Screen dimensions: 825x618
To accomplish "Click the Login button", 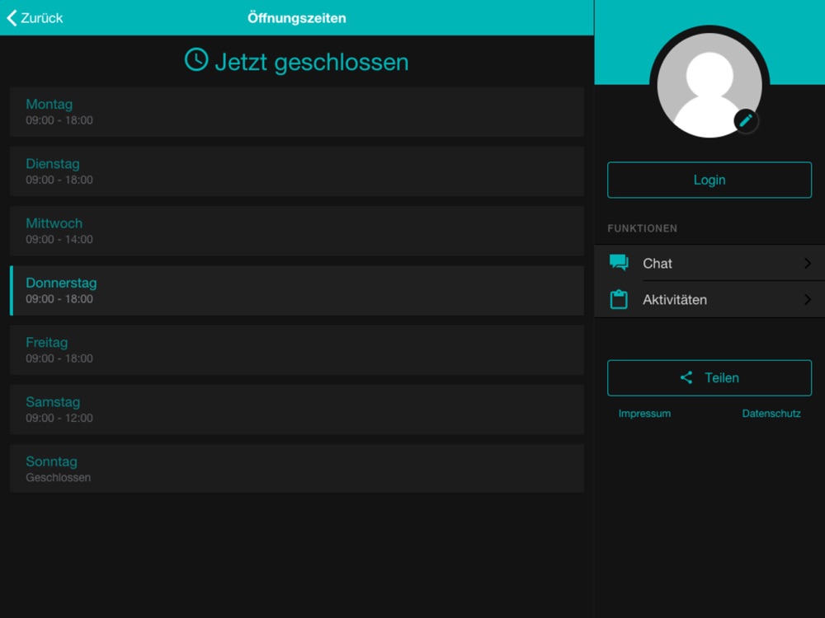I will (709, 180).
